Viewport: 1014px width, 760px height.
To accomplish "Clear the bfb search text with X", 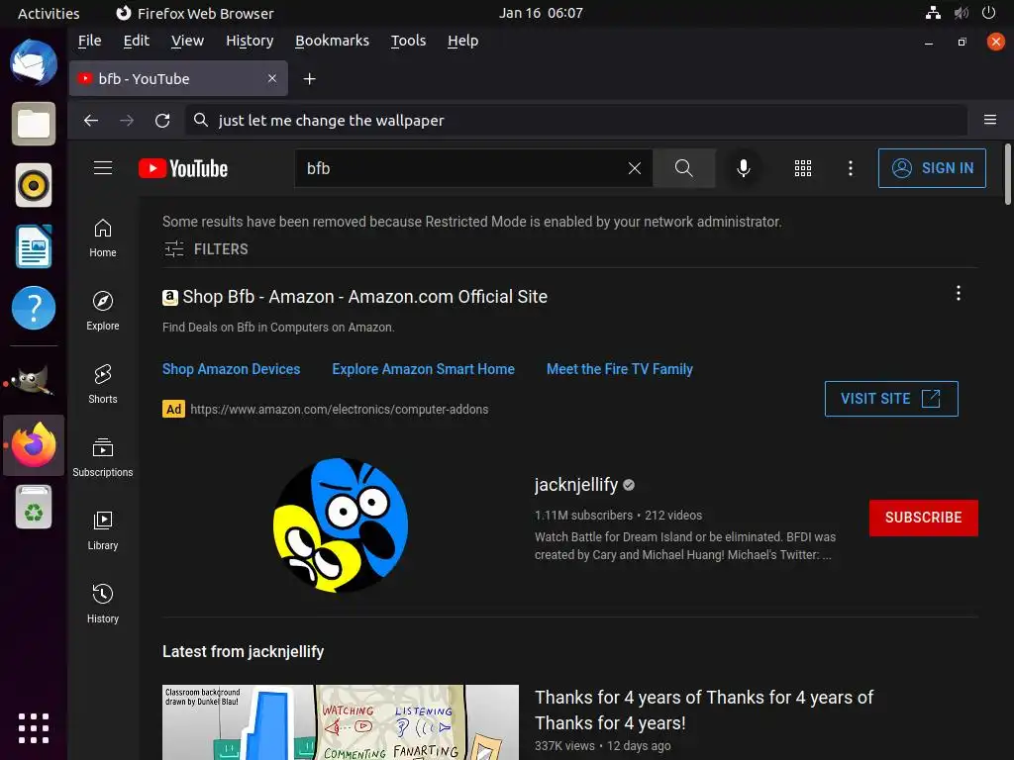I will coord(635,168).
